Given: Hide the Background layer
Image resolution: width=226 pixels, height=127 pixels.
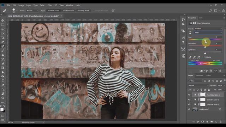Looking at the screenshot, I should 189,109.
